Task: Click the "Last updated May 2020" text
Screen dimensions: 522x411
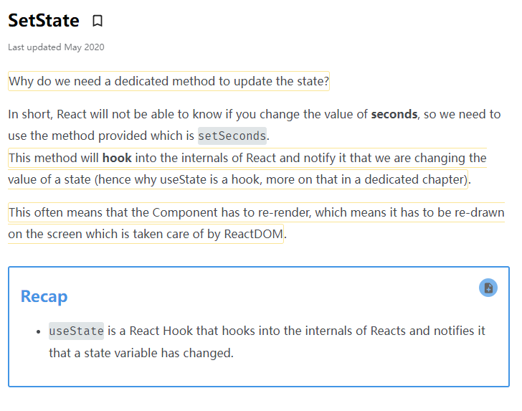Action: click(56, 47)
